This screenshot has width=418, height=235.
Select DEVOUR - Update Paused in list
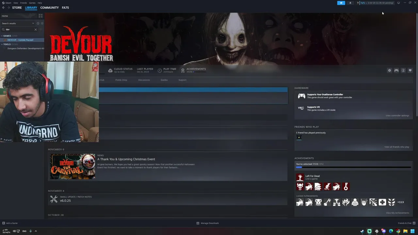pos(22,40)
